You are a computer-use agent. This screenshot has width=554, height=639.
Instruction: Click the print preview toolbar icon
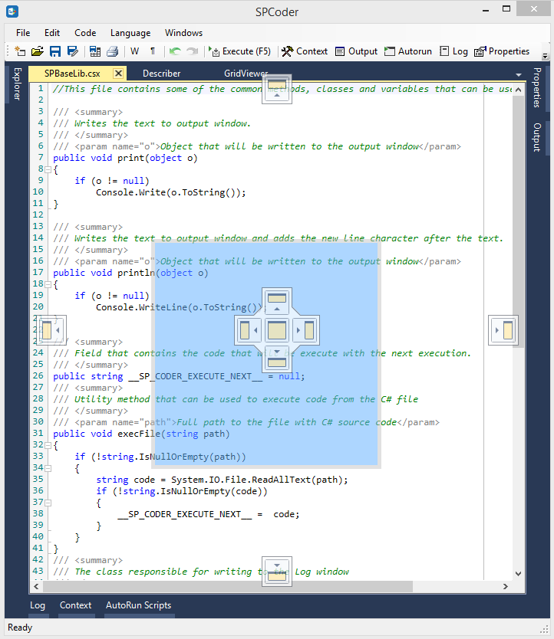coord(95,51)
